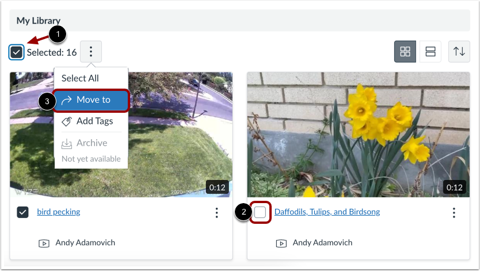Click the Add Tags tag icon

[67, 122]
